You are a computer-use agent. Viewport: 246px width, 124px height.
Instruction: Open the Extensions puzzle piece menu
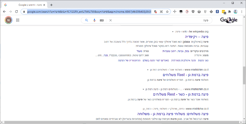click(x=230, y=11)
